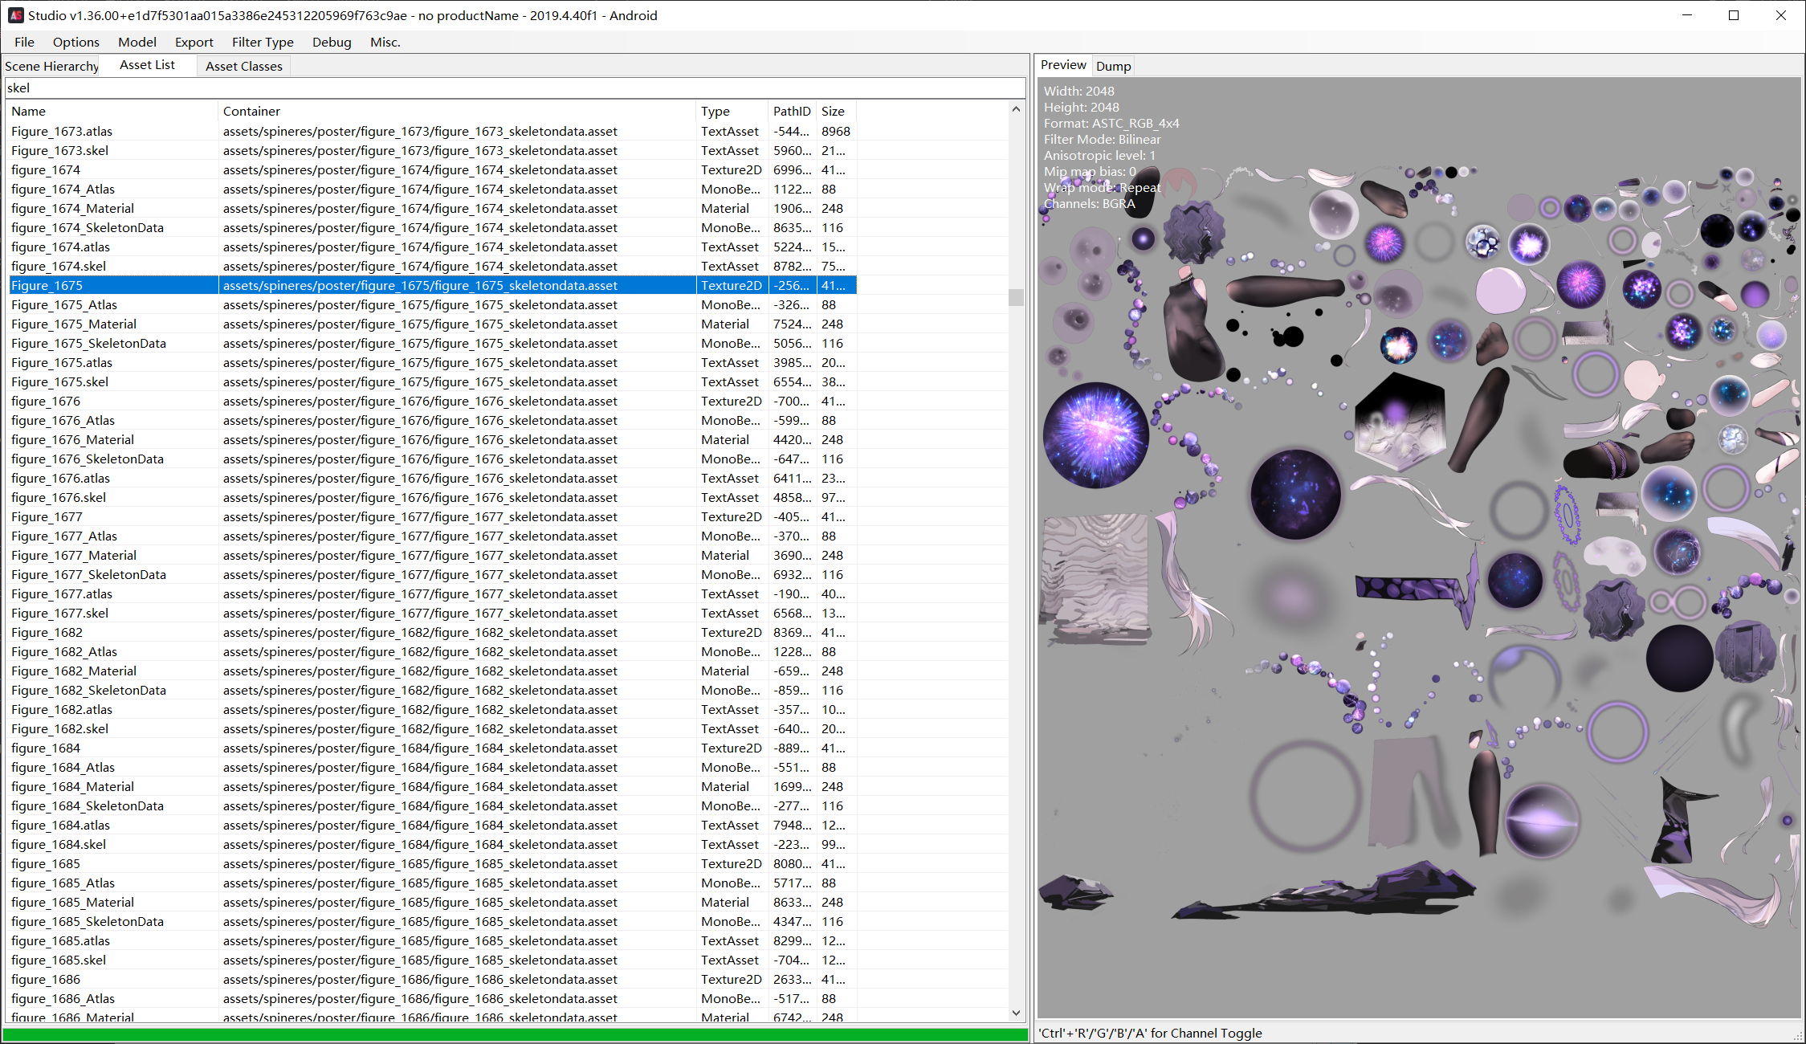Image resolution: width=1806 pixels, height=1044 pixels.
Task: Sort the list by the Name column
Action: click(x=112, y=111)
